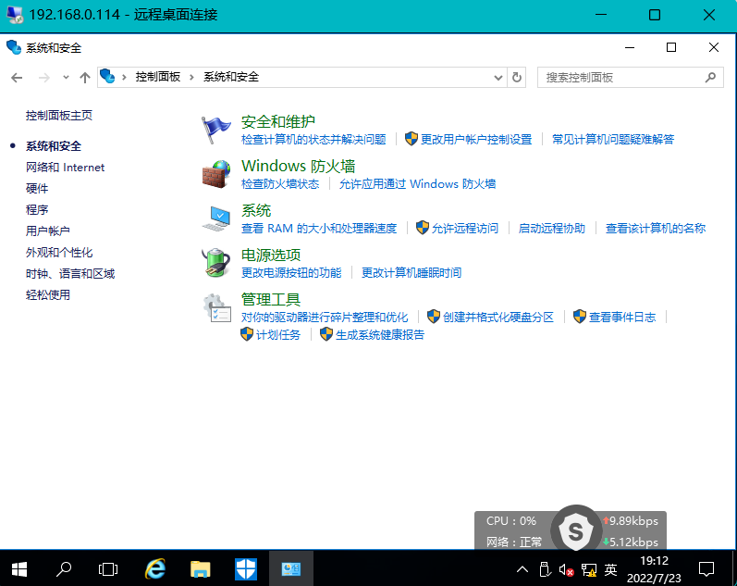
Task: Select 轻松使用 in the sidebar
Action: (47, 295)
